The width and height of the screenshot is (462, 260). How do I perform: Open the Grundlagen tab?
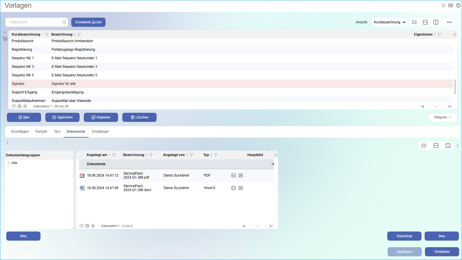point(20,132)
